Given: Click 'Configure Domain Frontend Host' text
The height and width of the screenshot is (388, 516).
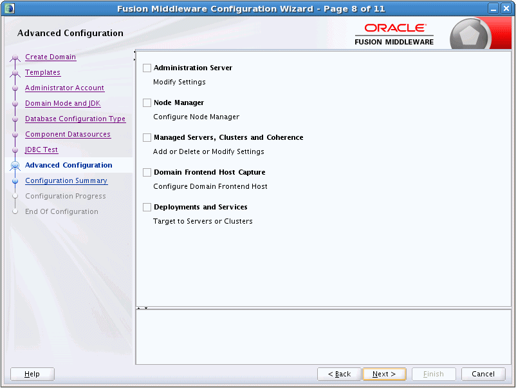Looking at the screenshot, I should pyautogui.click(x=210, y=186).
